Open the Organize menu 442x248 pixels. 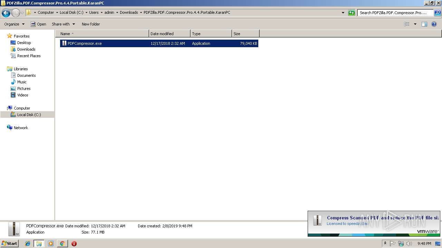pyautogui.click(x=14, y=24)
